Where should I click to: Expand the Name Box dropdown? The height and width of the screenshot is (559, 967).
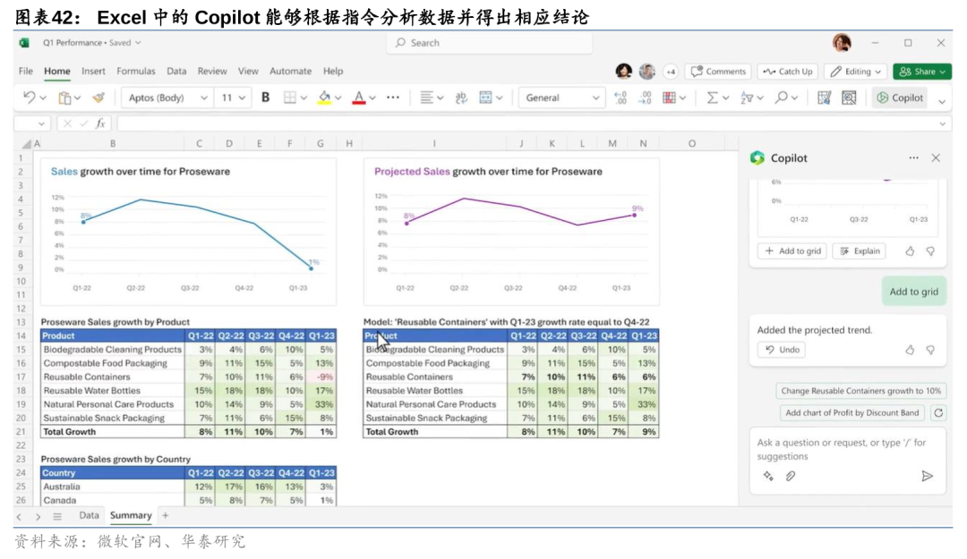41,124
